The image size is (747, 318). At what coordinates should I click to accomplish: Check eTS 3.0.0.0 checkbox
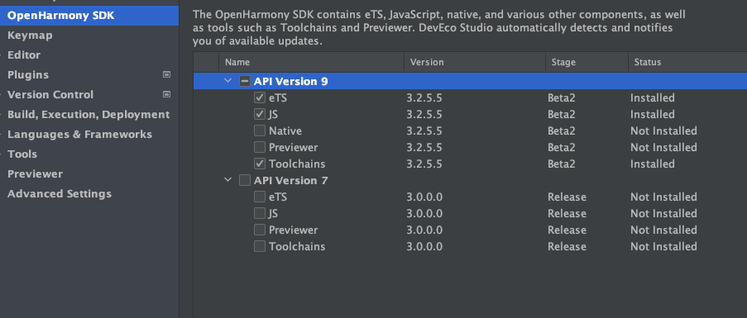[x=260, y=197]
